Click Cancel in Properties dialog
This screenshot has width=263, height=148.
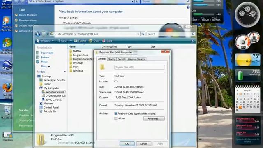pyautogui.click(x=143, y=144)
